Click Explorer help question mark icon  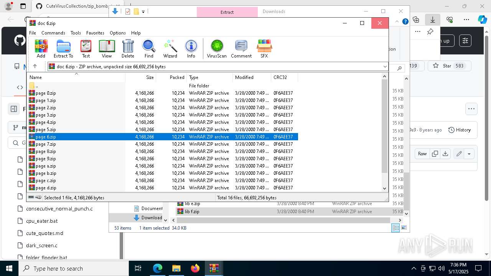click(x=405, y=22)
